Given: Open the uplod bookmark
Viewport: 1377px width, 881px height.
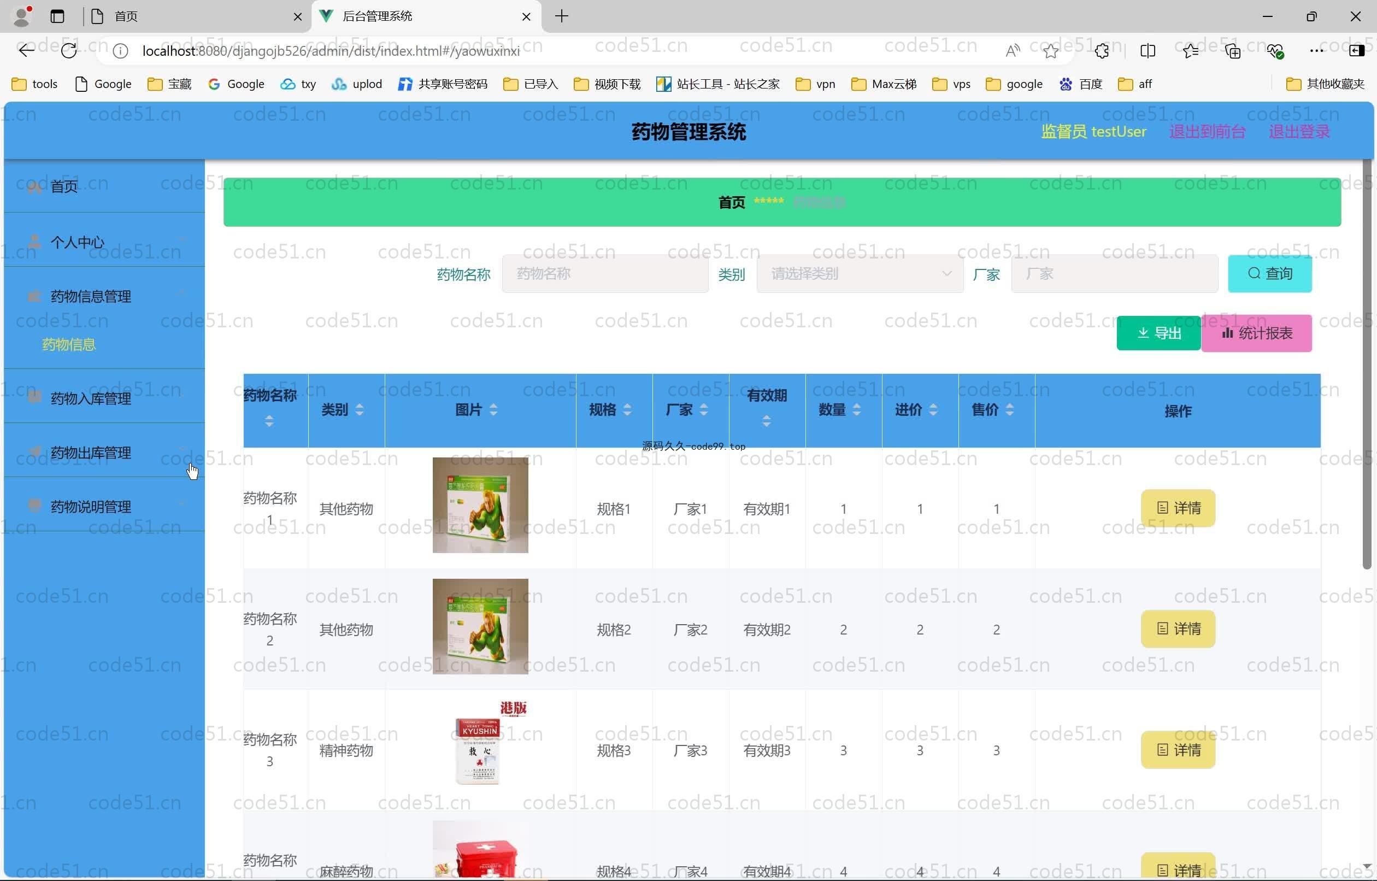Looking at the screenshot, I should click(357, 84).
